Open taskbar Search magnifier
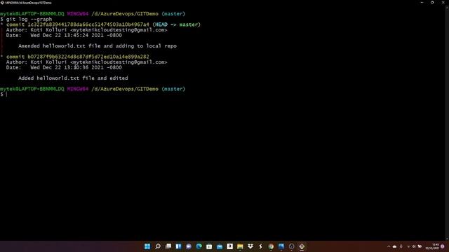This screenshot has width=449, height=252. click(158, 246)
